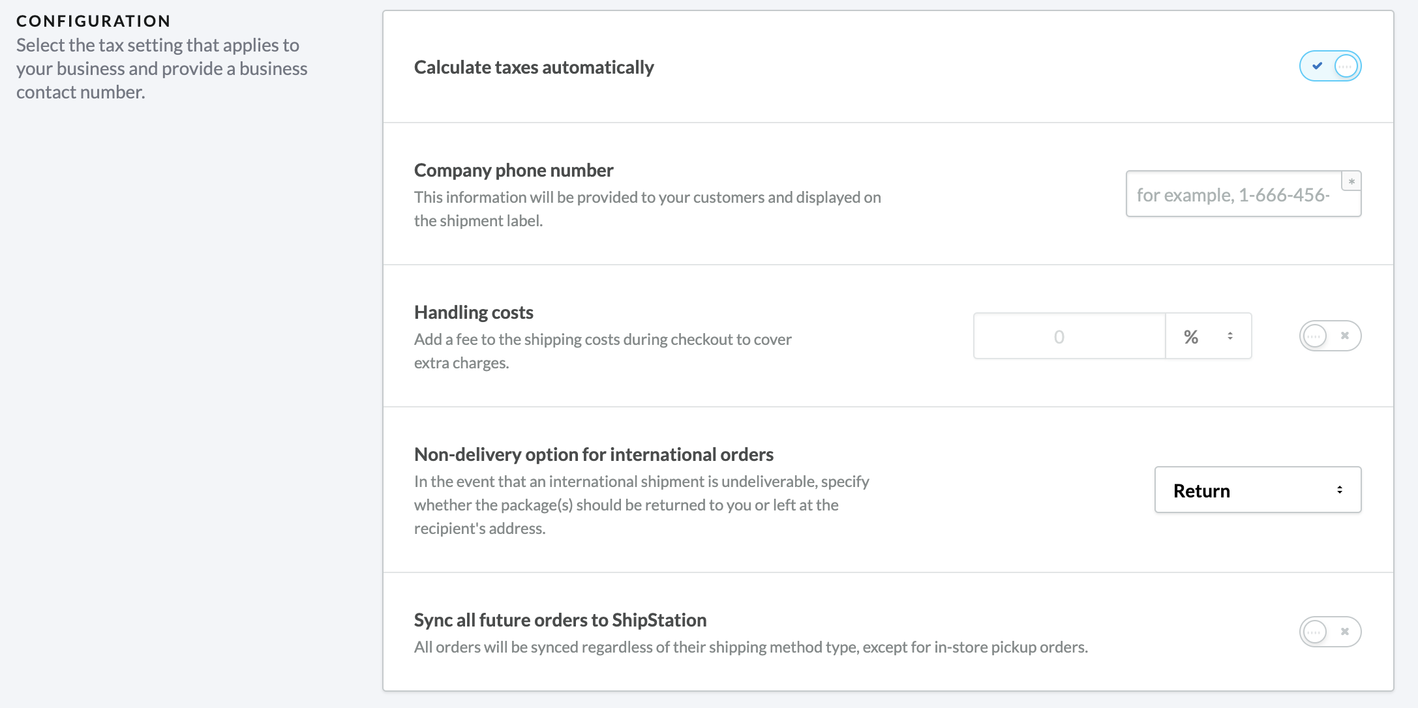Click the Handling costs heading
The image size is (1418, 708).
pyautogui.click(x=474, y=312)
